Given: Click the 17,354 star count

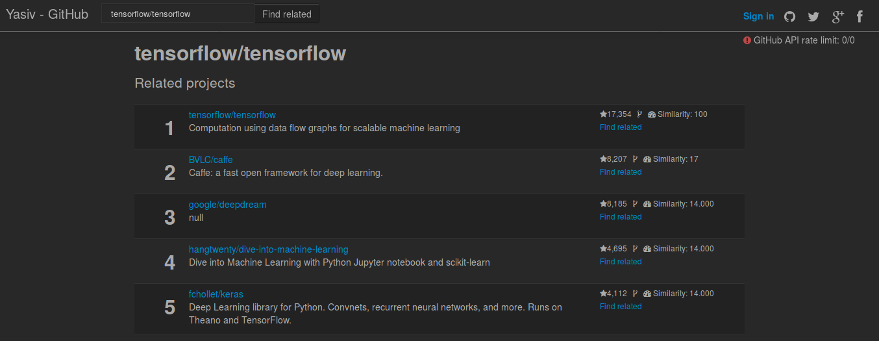Looking at the screenshot, I should point(619,114).
